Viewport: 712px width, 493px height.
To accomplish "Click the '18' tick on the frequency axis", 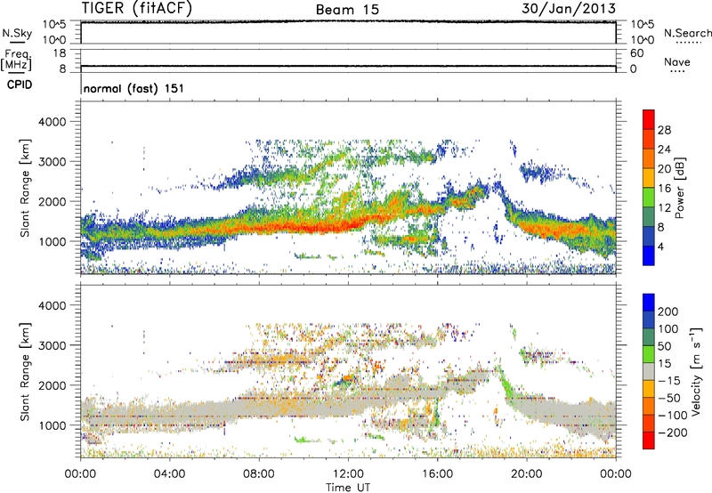I will point(60,53).
